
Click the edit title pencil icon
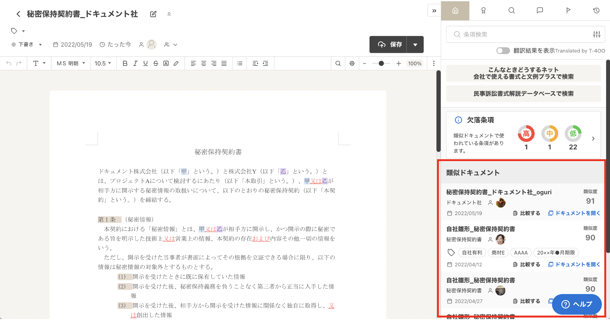pos(153,14)
